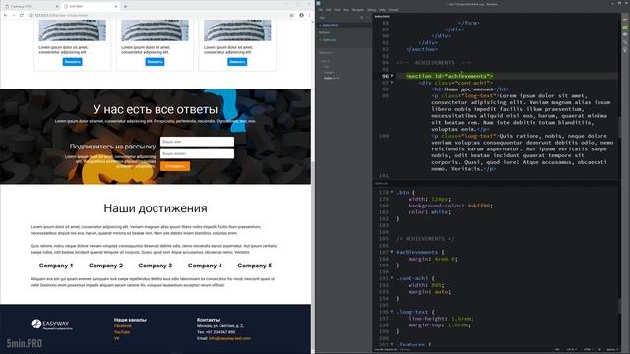The image size is (630, 354).
Task: Open the browser three-dot menu
Action: (x=309, y=15)
